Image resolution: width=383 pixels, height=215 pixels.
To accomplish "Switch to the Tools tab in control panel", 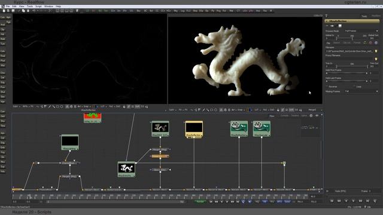I will coord(364,16).
